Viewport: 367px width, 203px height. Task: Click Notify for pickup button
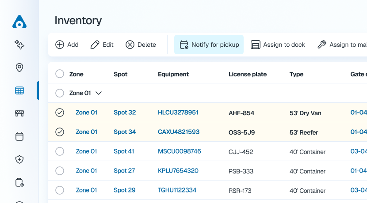tap(209, 45)
